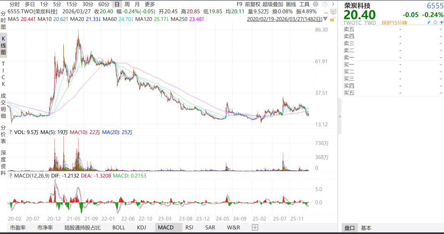Click the edit pencil icon under stock price
Viewport: 444px width, 234px height.
pos(429,23)
